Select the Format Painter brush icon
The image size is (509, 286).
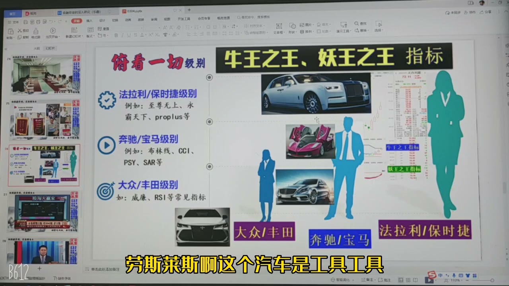35,31
